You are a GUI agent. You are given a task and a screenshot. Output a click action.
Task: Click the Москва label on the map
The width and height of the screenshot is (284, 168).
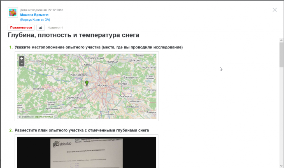point(102,85)
